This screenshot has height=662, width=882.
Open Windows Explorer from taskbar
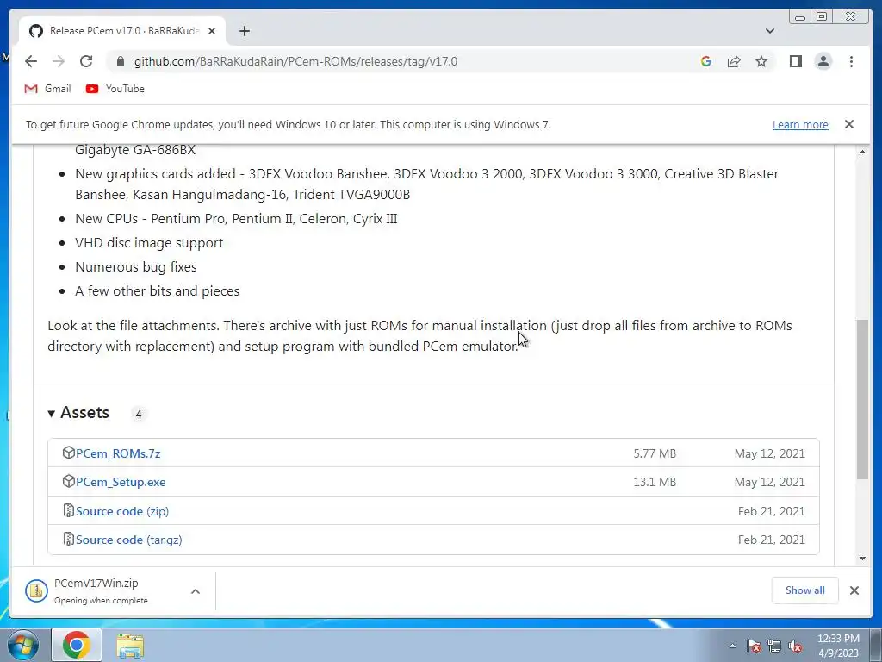pyautogui.click(x=130, y=645)
